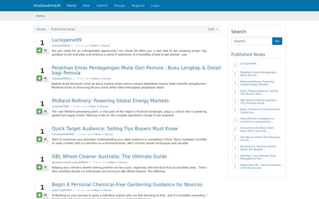Click News category under Pelatihan Emas story
This screenshot has width=319, height=199.
click(96, 79)
